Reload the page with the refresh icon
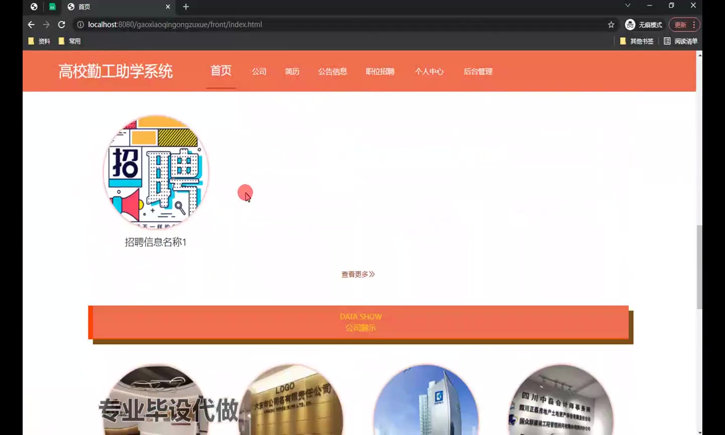The width and height of the screenshot is (725, 435). [61, 25]
